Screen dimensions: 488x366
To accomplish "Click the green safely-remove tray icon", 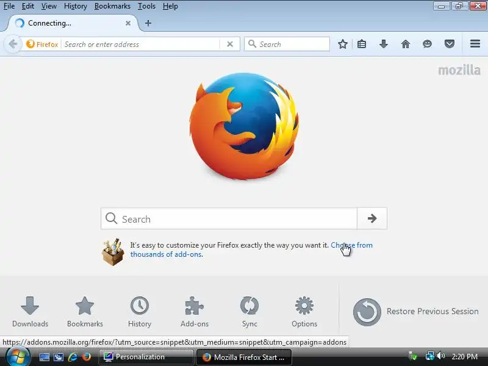I will pyautogui.click(x=413, y=356).
